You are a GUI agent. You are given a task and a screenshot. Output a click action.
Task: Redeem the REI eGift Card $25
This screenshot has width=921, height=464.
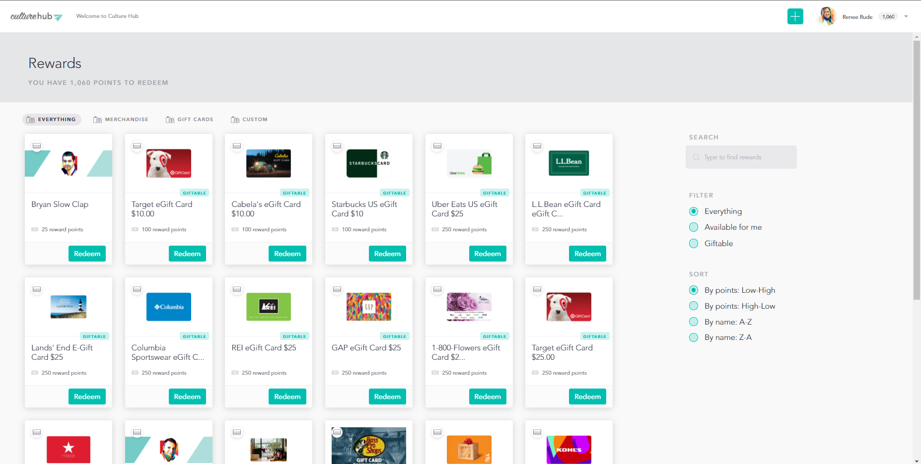pos(287,397)
